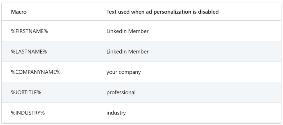The image size is (283, 125).
Task: Select the %FIRSTNAME% macro cell
Action: [30, 31]
